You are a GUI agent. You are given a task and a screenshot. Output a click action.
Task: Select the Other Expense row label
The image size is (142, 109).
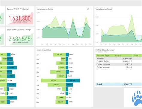(103, 65)
